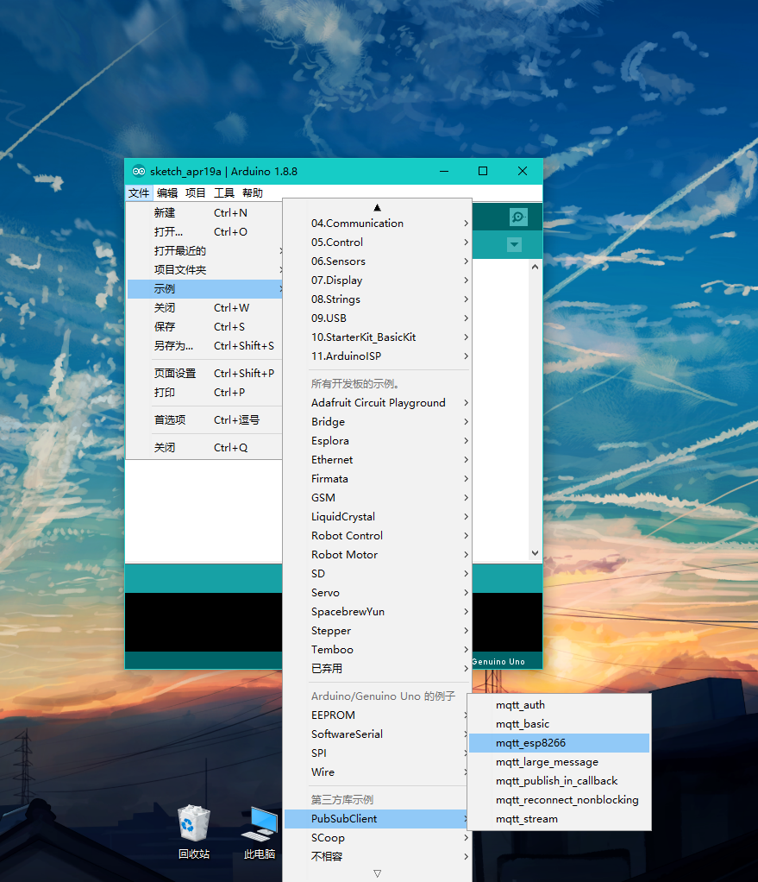Image resolution: width=758 pixels, height=882 pixels.
Task: Select 示例 menu entry
Action: click(x=204, y=288)
